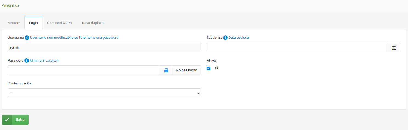Focus the Password input field
The width and height of the screenshot is (408, 130).
coord(84,70)
